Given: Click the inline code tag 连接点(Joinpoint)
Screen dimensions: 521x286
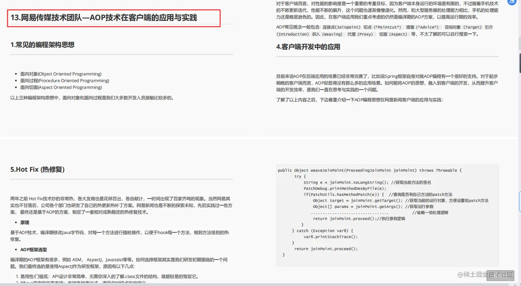Looking at the screenshot, I should [341, 27].
